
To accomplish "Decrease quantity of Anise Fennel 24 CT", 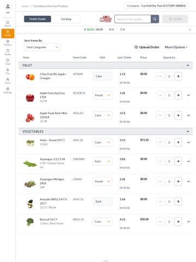I will point(160,142).
